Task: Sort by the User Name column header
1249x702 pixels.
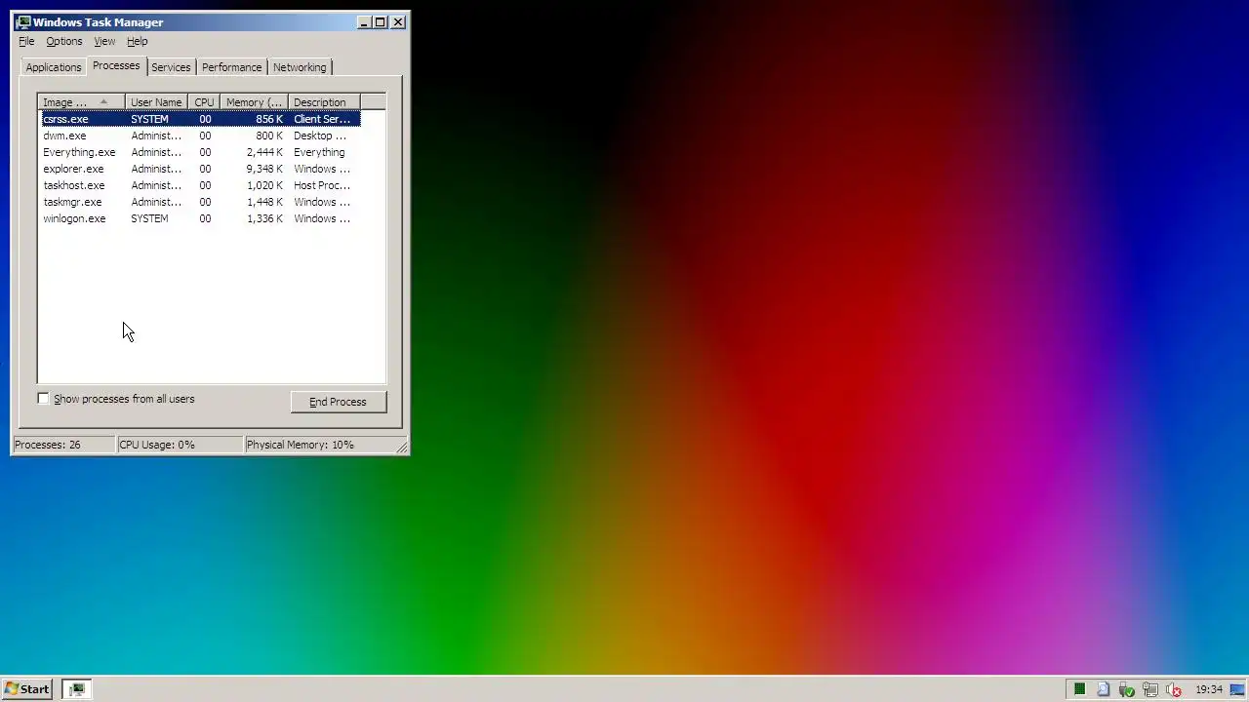Action: click(x=156, y=102)
